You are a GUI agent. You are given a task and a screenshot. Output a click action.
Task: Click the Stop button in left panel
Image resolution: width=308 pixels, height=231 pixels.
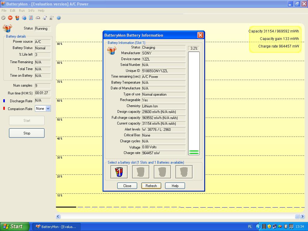click(x=27, y=133)
